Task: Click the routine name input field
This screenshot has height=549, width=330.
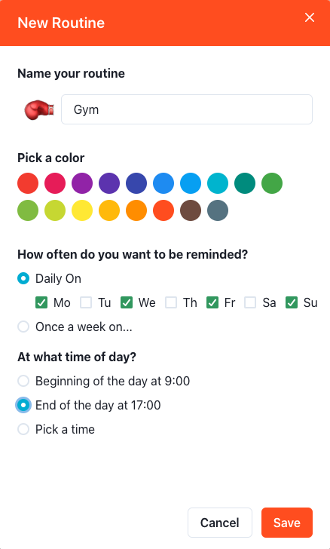Action: tap(187, 109)
